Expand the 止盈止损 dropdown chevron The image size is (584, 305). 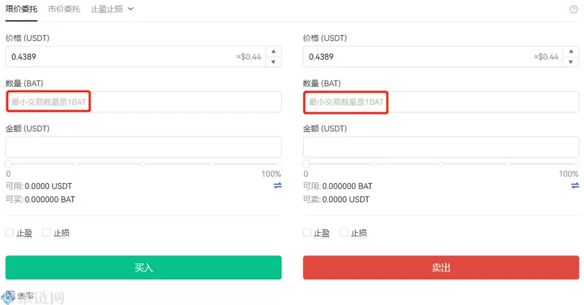click(x=131, y=9)
